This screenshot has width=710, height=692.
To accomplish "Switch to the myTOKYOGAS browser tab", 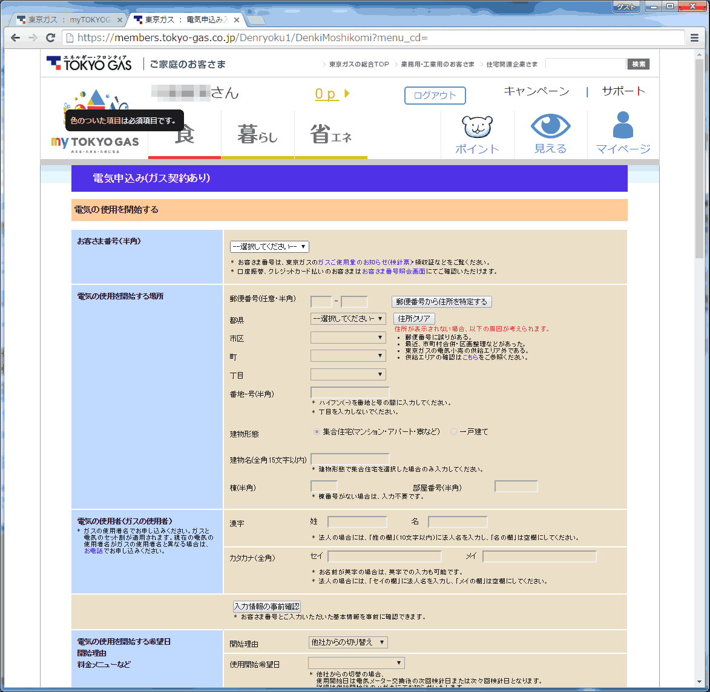I will point(68,20).
